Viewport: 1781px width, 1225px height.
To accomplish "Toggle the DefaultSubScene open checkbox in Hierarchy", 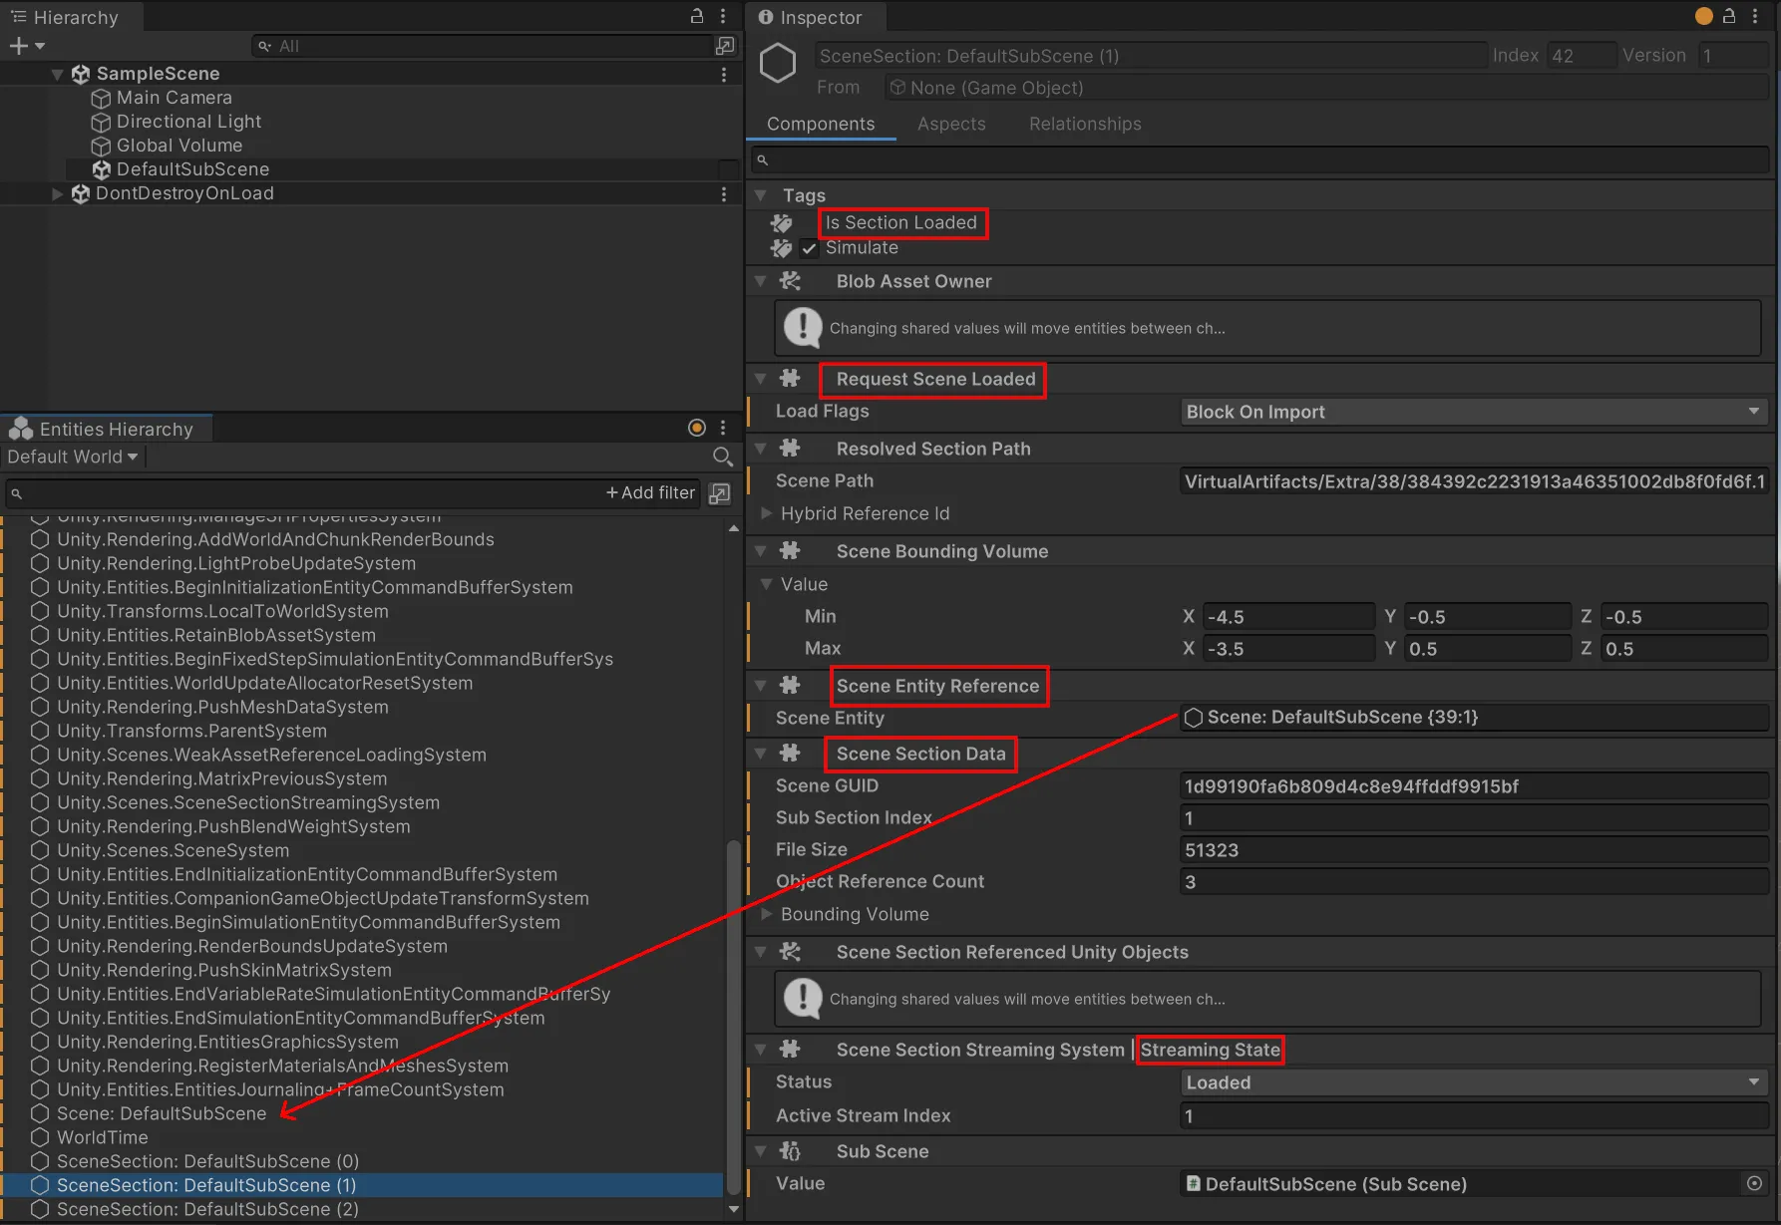I will click(x=729, y=169).
